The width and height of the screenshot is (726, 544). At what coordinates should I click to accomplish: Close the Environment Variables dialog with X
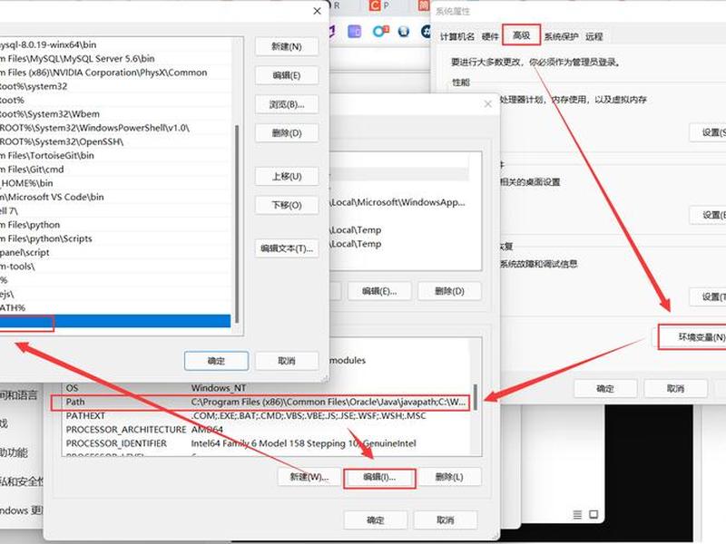[x=488, y=103]
